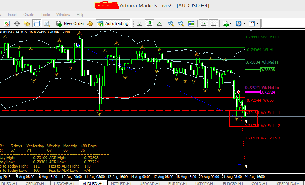Open the Tools menu
Viewport: 305px width, 185px height.
coord(45,15)
